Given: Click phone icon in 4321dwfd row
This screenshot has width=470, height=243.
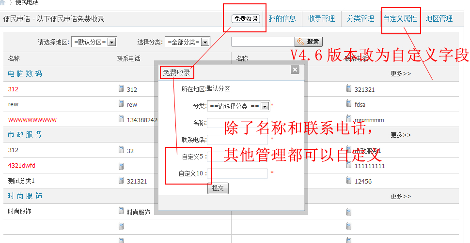Looking at the screenshot, I should 121,166.
